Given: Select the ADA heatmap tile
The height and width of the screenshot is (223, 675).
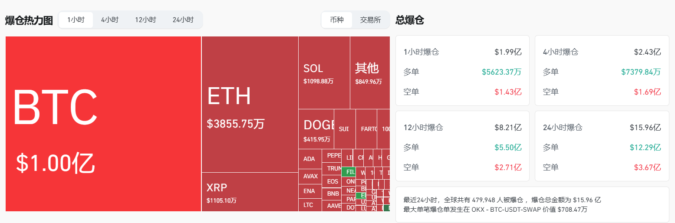Looking at the screenshot, I should point(310,159).
